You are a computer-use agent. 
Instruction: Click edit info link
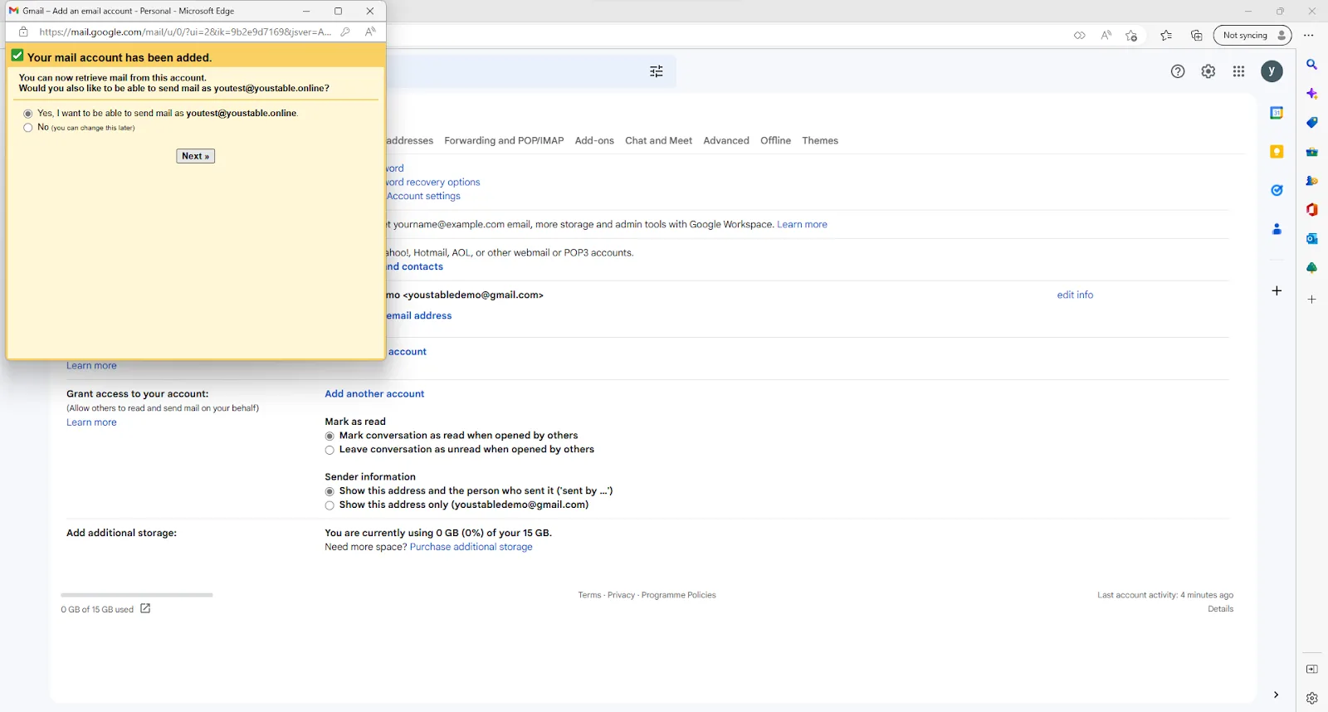tap(1075, 295)
